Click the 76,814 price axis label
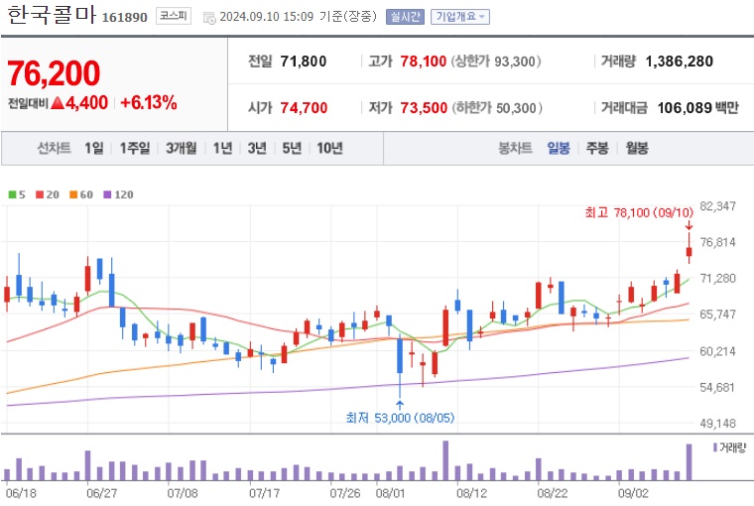Viewport: 754px width, 506px height. [x=718, y=242]
